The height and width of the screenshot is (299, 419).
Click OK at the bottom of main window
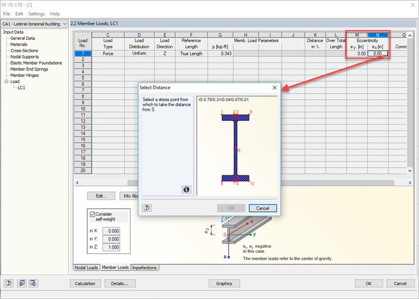(x=369, y=283)
